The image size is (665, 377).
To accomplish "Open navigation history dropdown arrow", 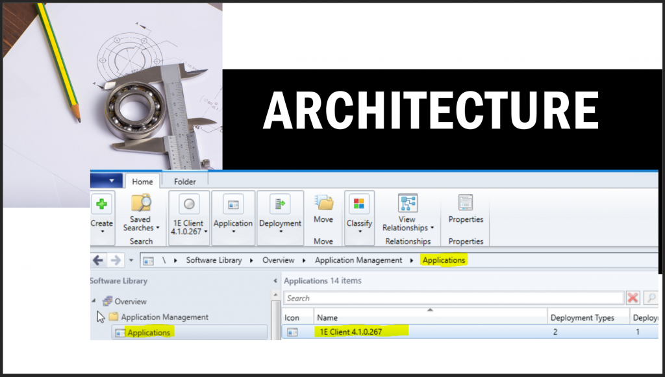I will 131,260.
